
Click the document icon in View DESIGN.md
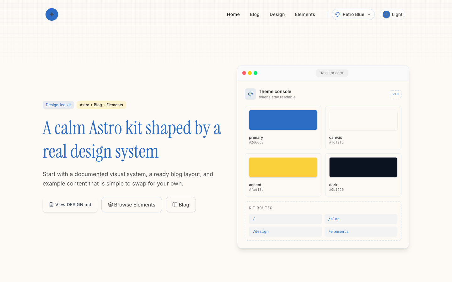[51, 205]
